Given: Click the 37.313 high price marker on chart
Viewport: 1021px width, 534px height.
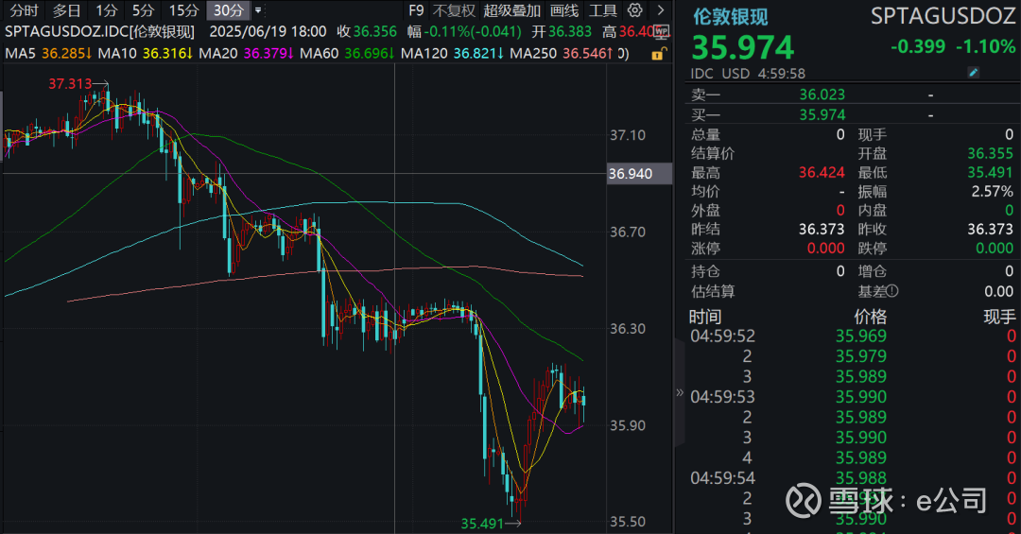Looking at the screenshot, I should (x=70, y=83).
